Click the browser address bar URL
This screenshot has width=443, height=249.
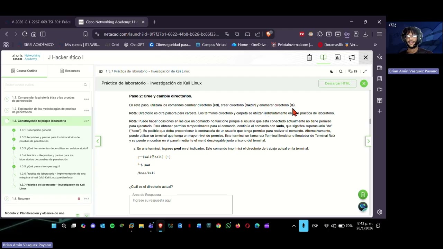click(161, 34)
